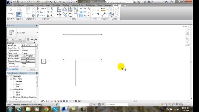This screenshot has width=199, height=112.
Task: Click Edit button for Visibility/Graphics
Action: coord(28,58)
